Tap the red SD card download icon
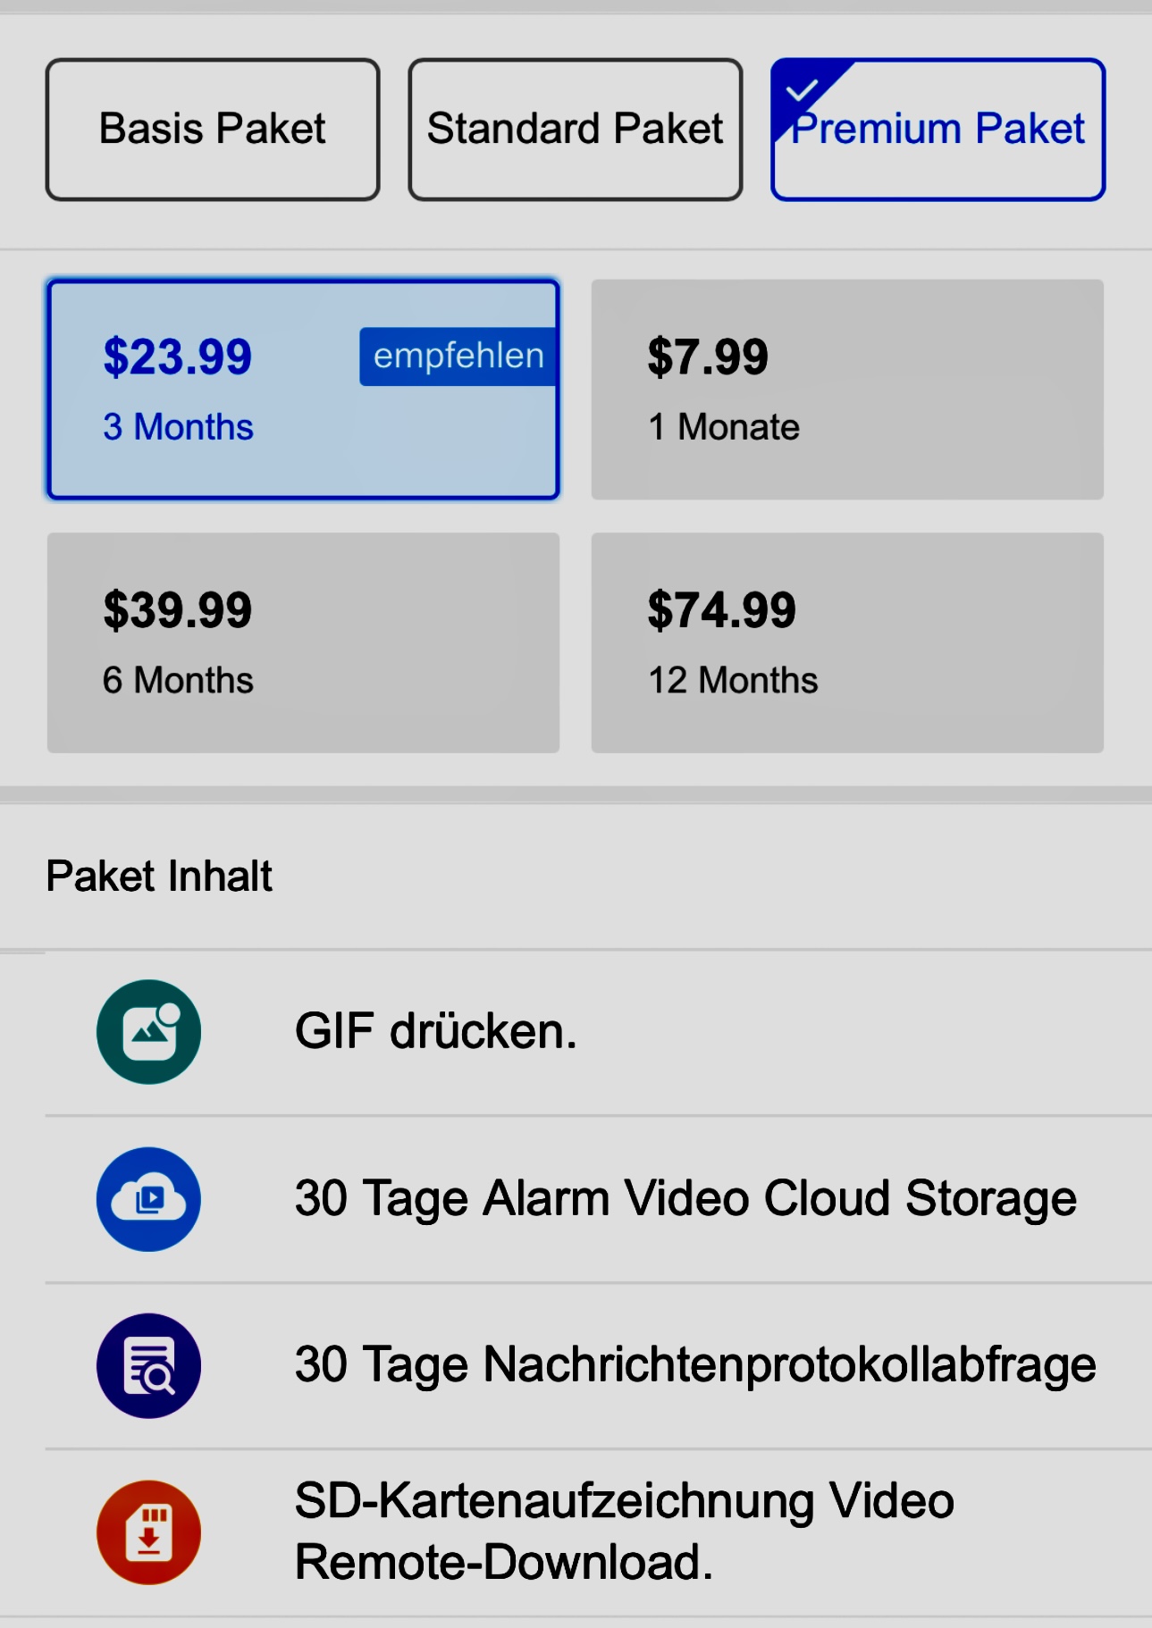 [x=149, y=1533]
